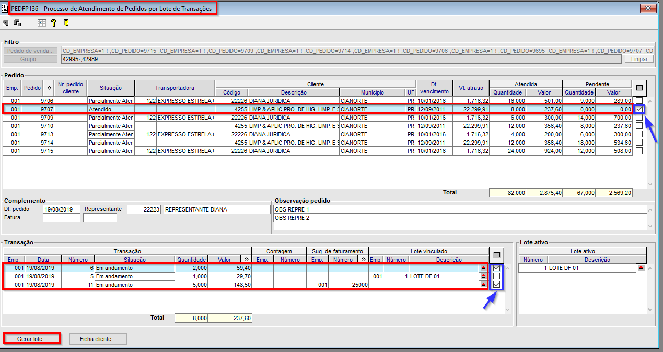
Task: Select pedido 9709 row number cell
Action: [32, 118]
